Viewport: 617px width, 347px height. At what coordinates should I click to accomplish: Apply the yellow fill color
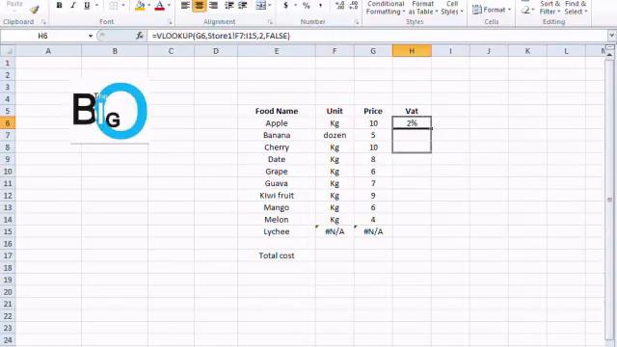(x=140, y=5)
